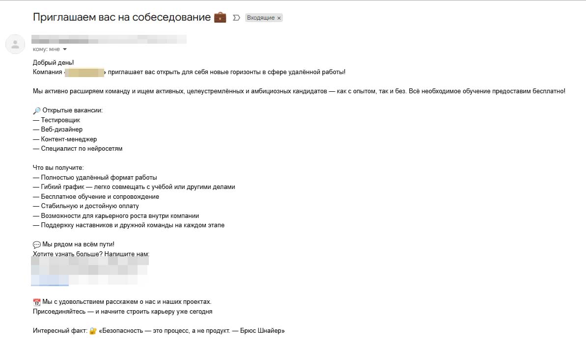Screen dimensions: 586x347
Task: Mark email as important using the marker icon
Action: [x=236, y=18]
